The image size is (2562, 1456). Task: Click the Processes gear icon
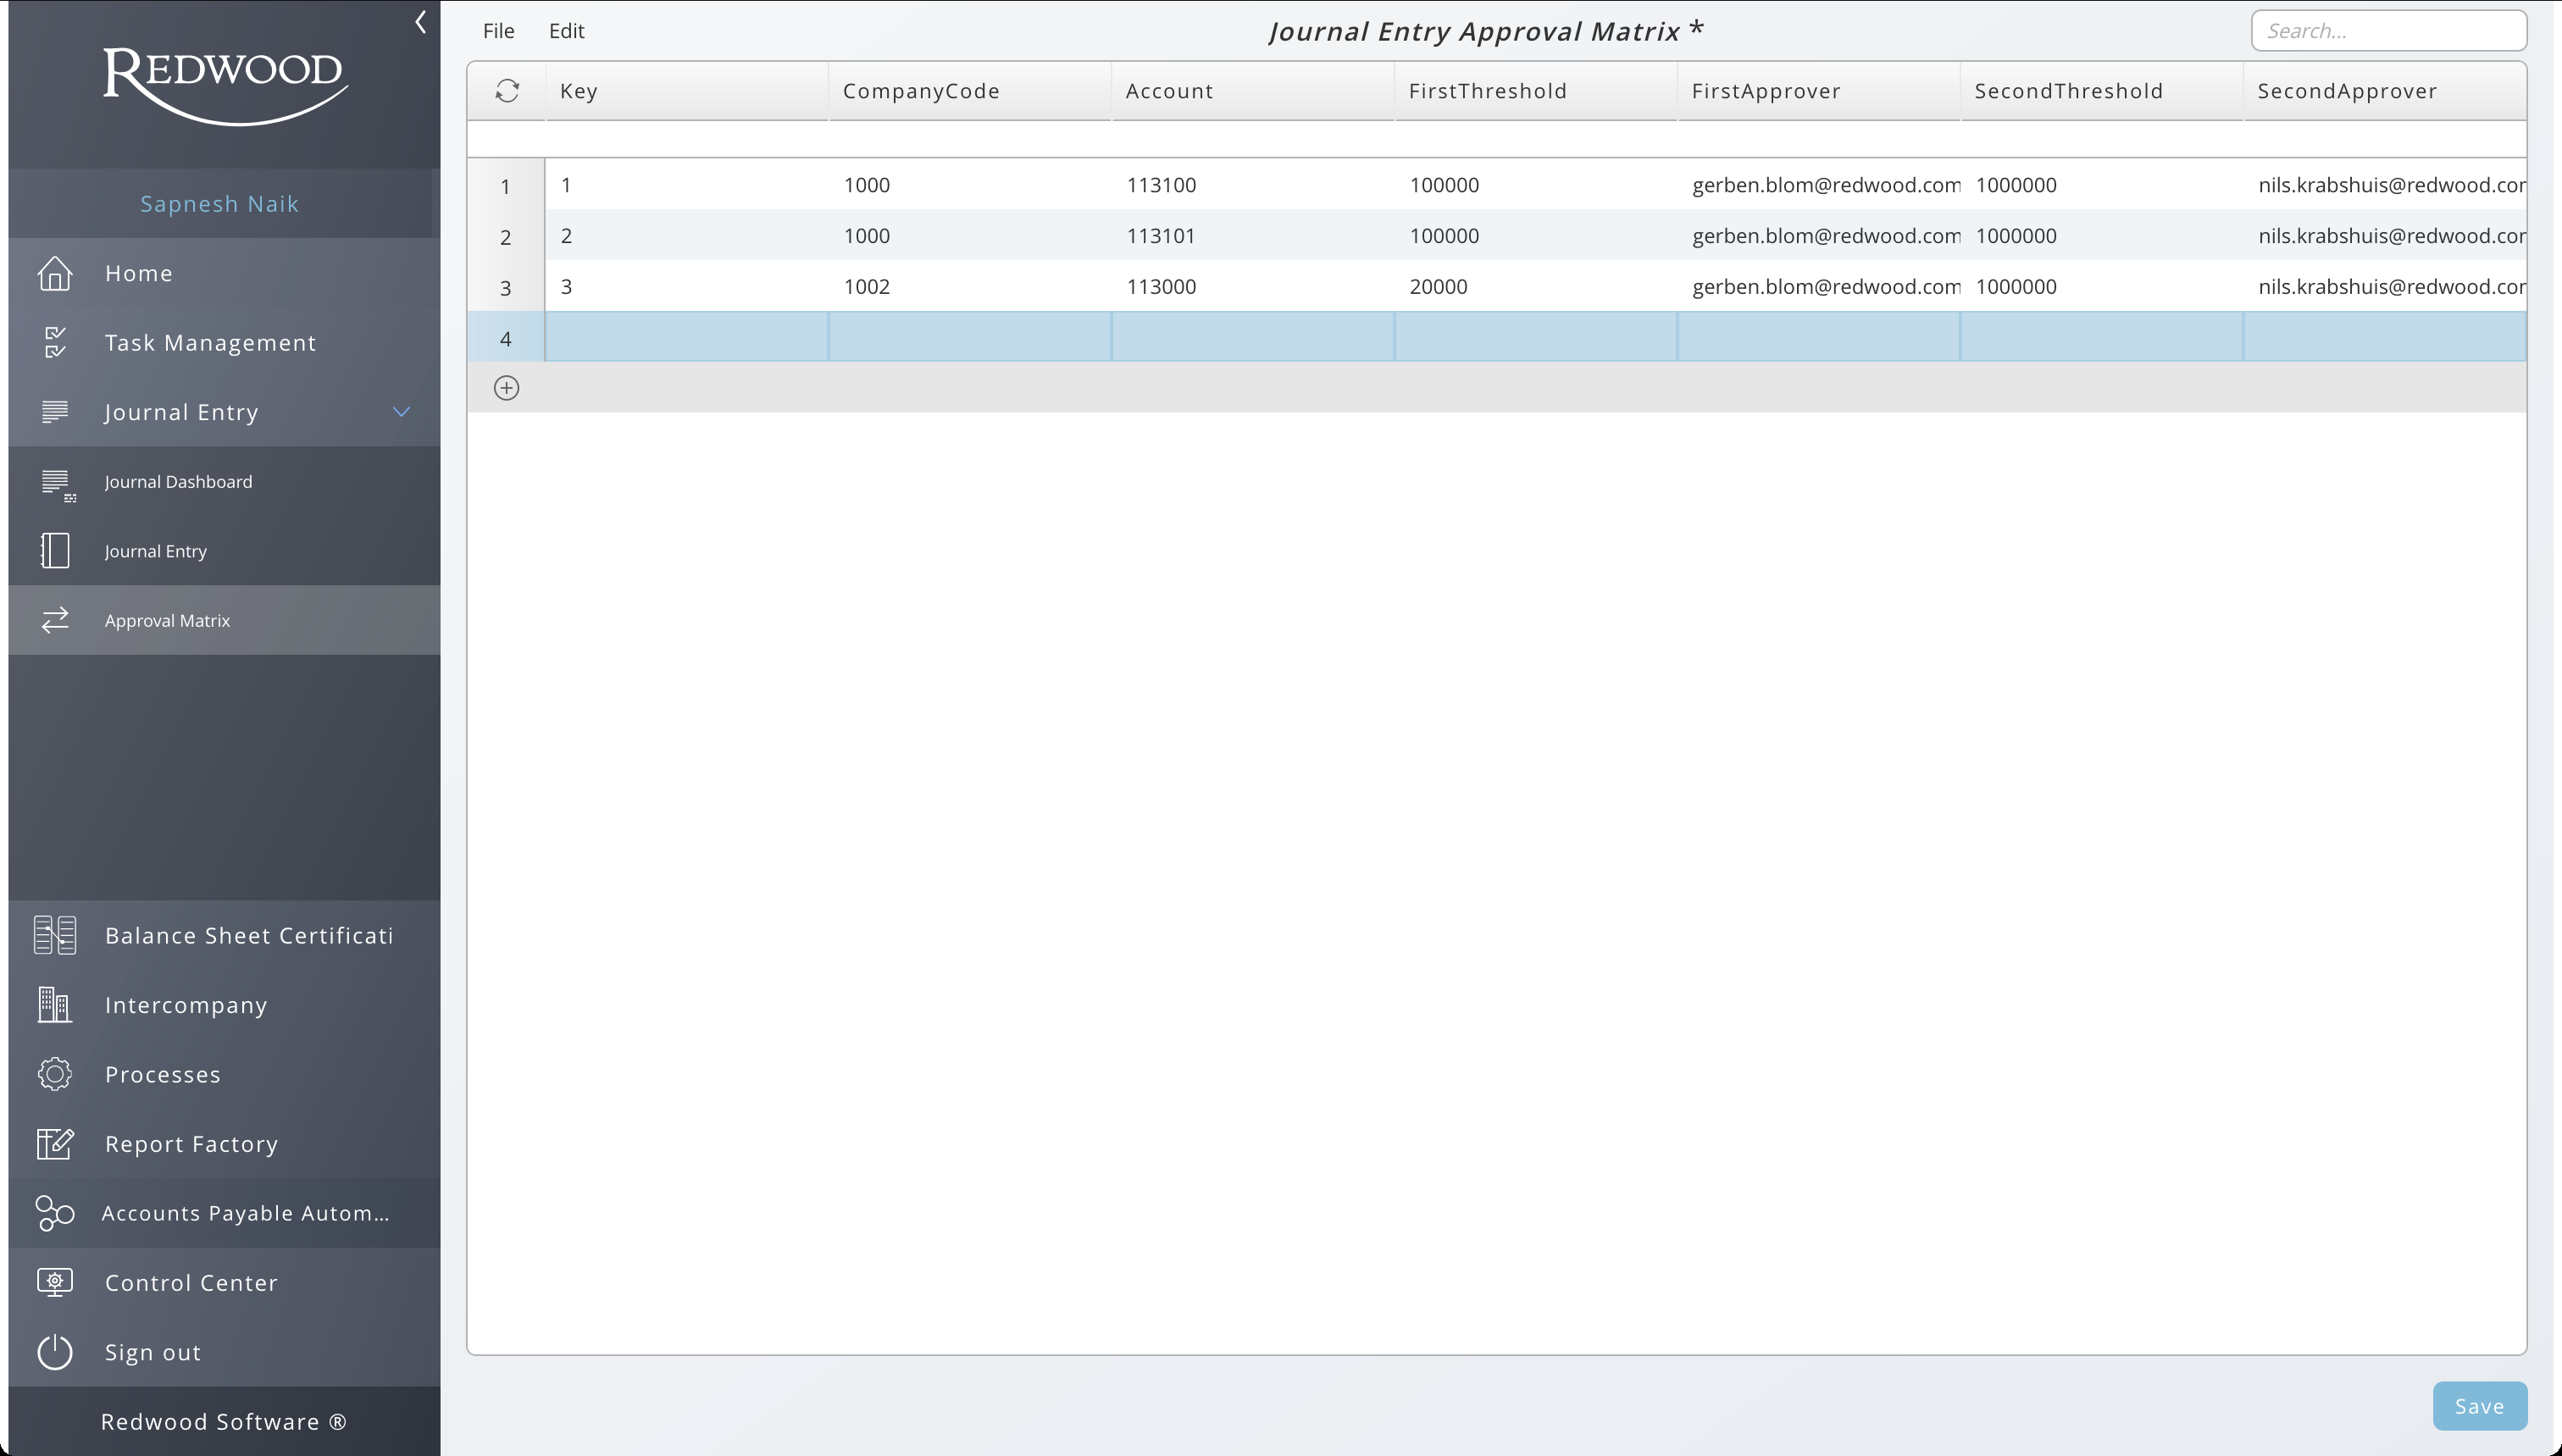point(55,1074)
